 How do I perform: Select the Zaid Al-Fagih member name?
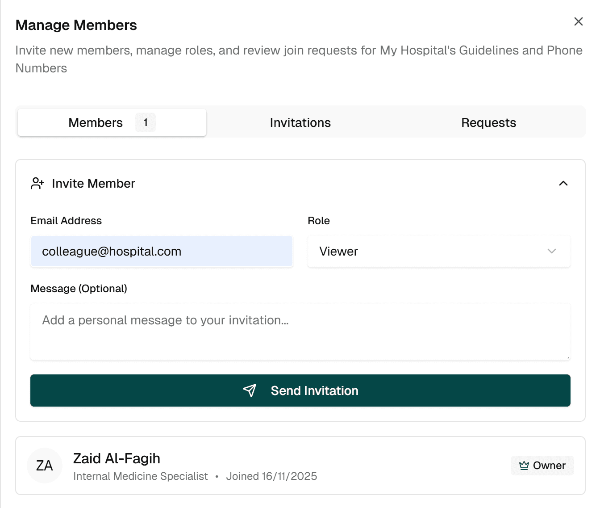(117, 458)
